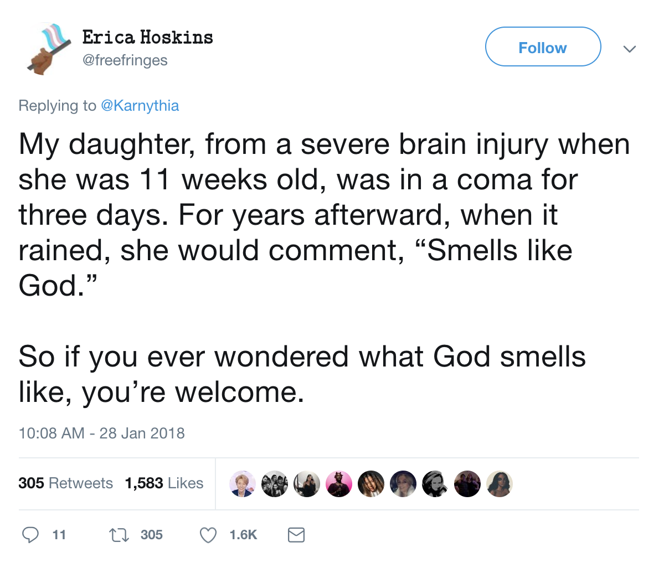
Task: Click the envelope direct message icon
Action: 296,535
